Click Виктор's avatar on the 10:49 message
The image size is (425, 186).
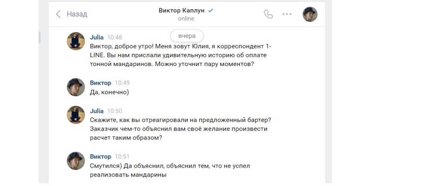pyautogui.click(x=76, y=87)
